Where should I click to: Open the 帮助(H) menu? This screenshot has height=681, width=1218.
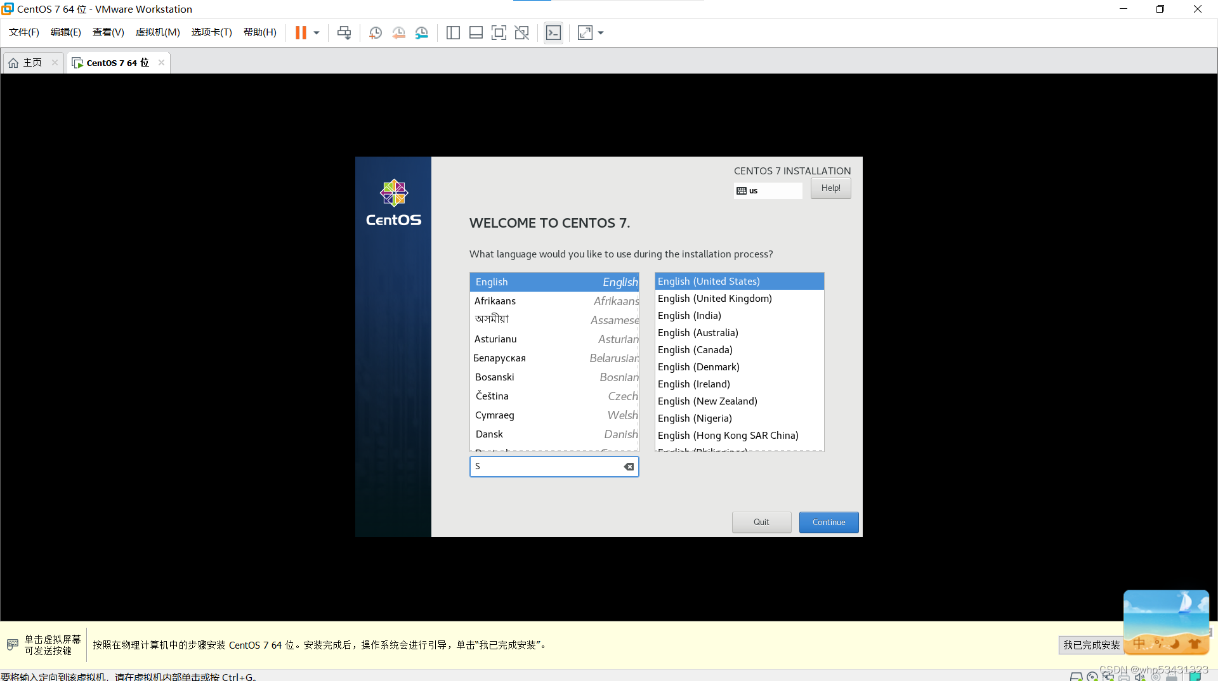260,32
